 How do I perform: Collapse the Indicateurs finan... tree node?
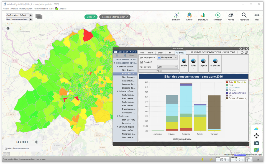pyautogui.click(x=117, y=91)
